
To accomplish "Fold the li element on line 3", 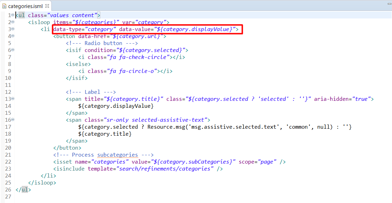I will point(13,29).
